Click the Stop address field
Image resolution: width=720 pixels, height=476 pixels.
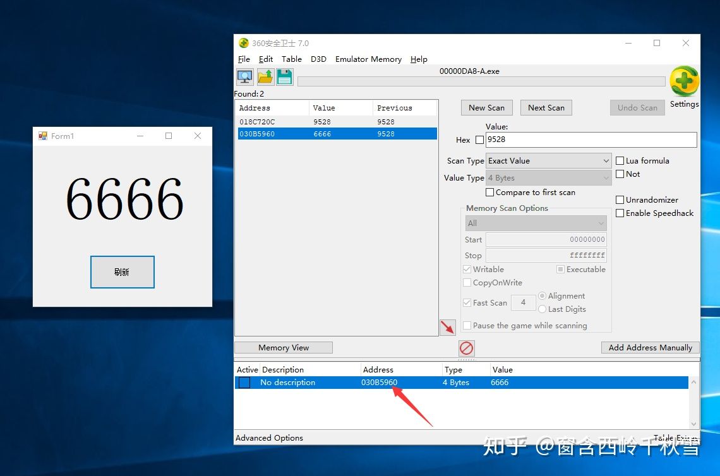[x=546, y=255]
